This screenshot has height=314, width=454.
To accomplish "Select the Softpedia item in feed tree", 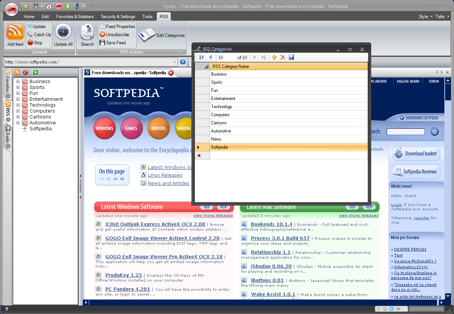I will [41, 129].
